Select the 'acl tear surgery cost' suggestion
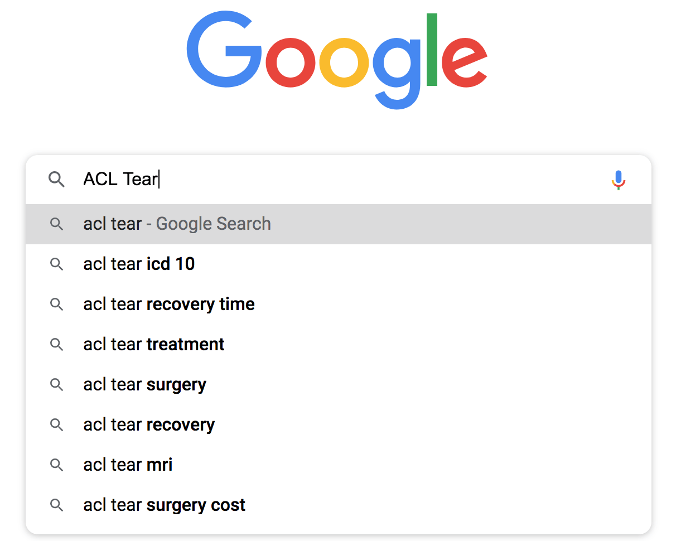676x541 pixels. 164,505
